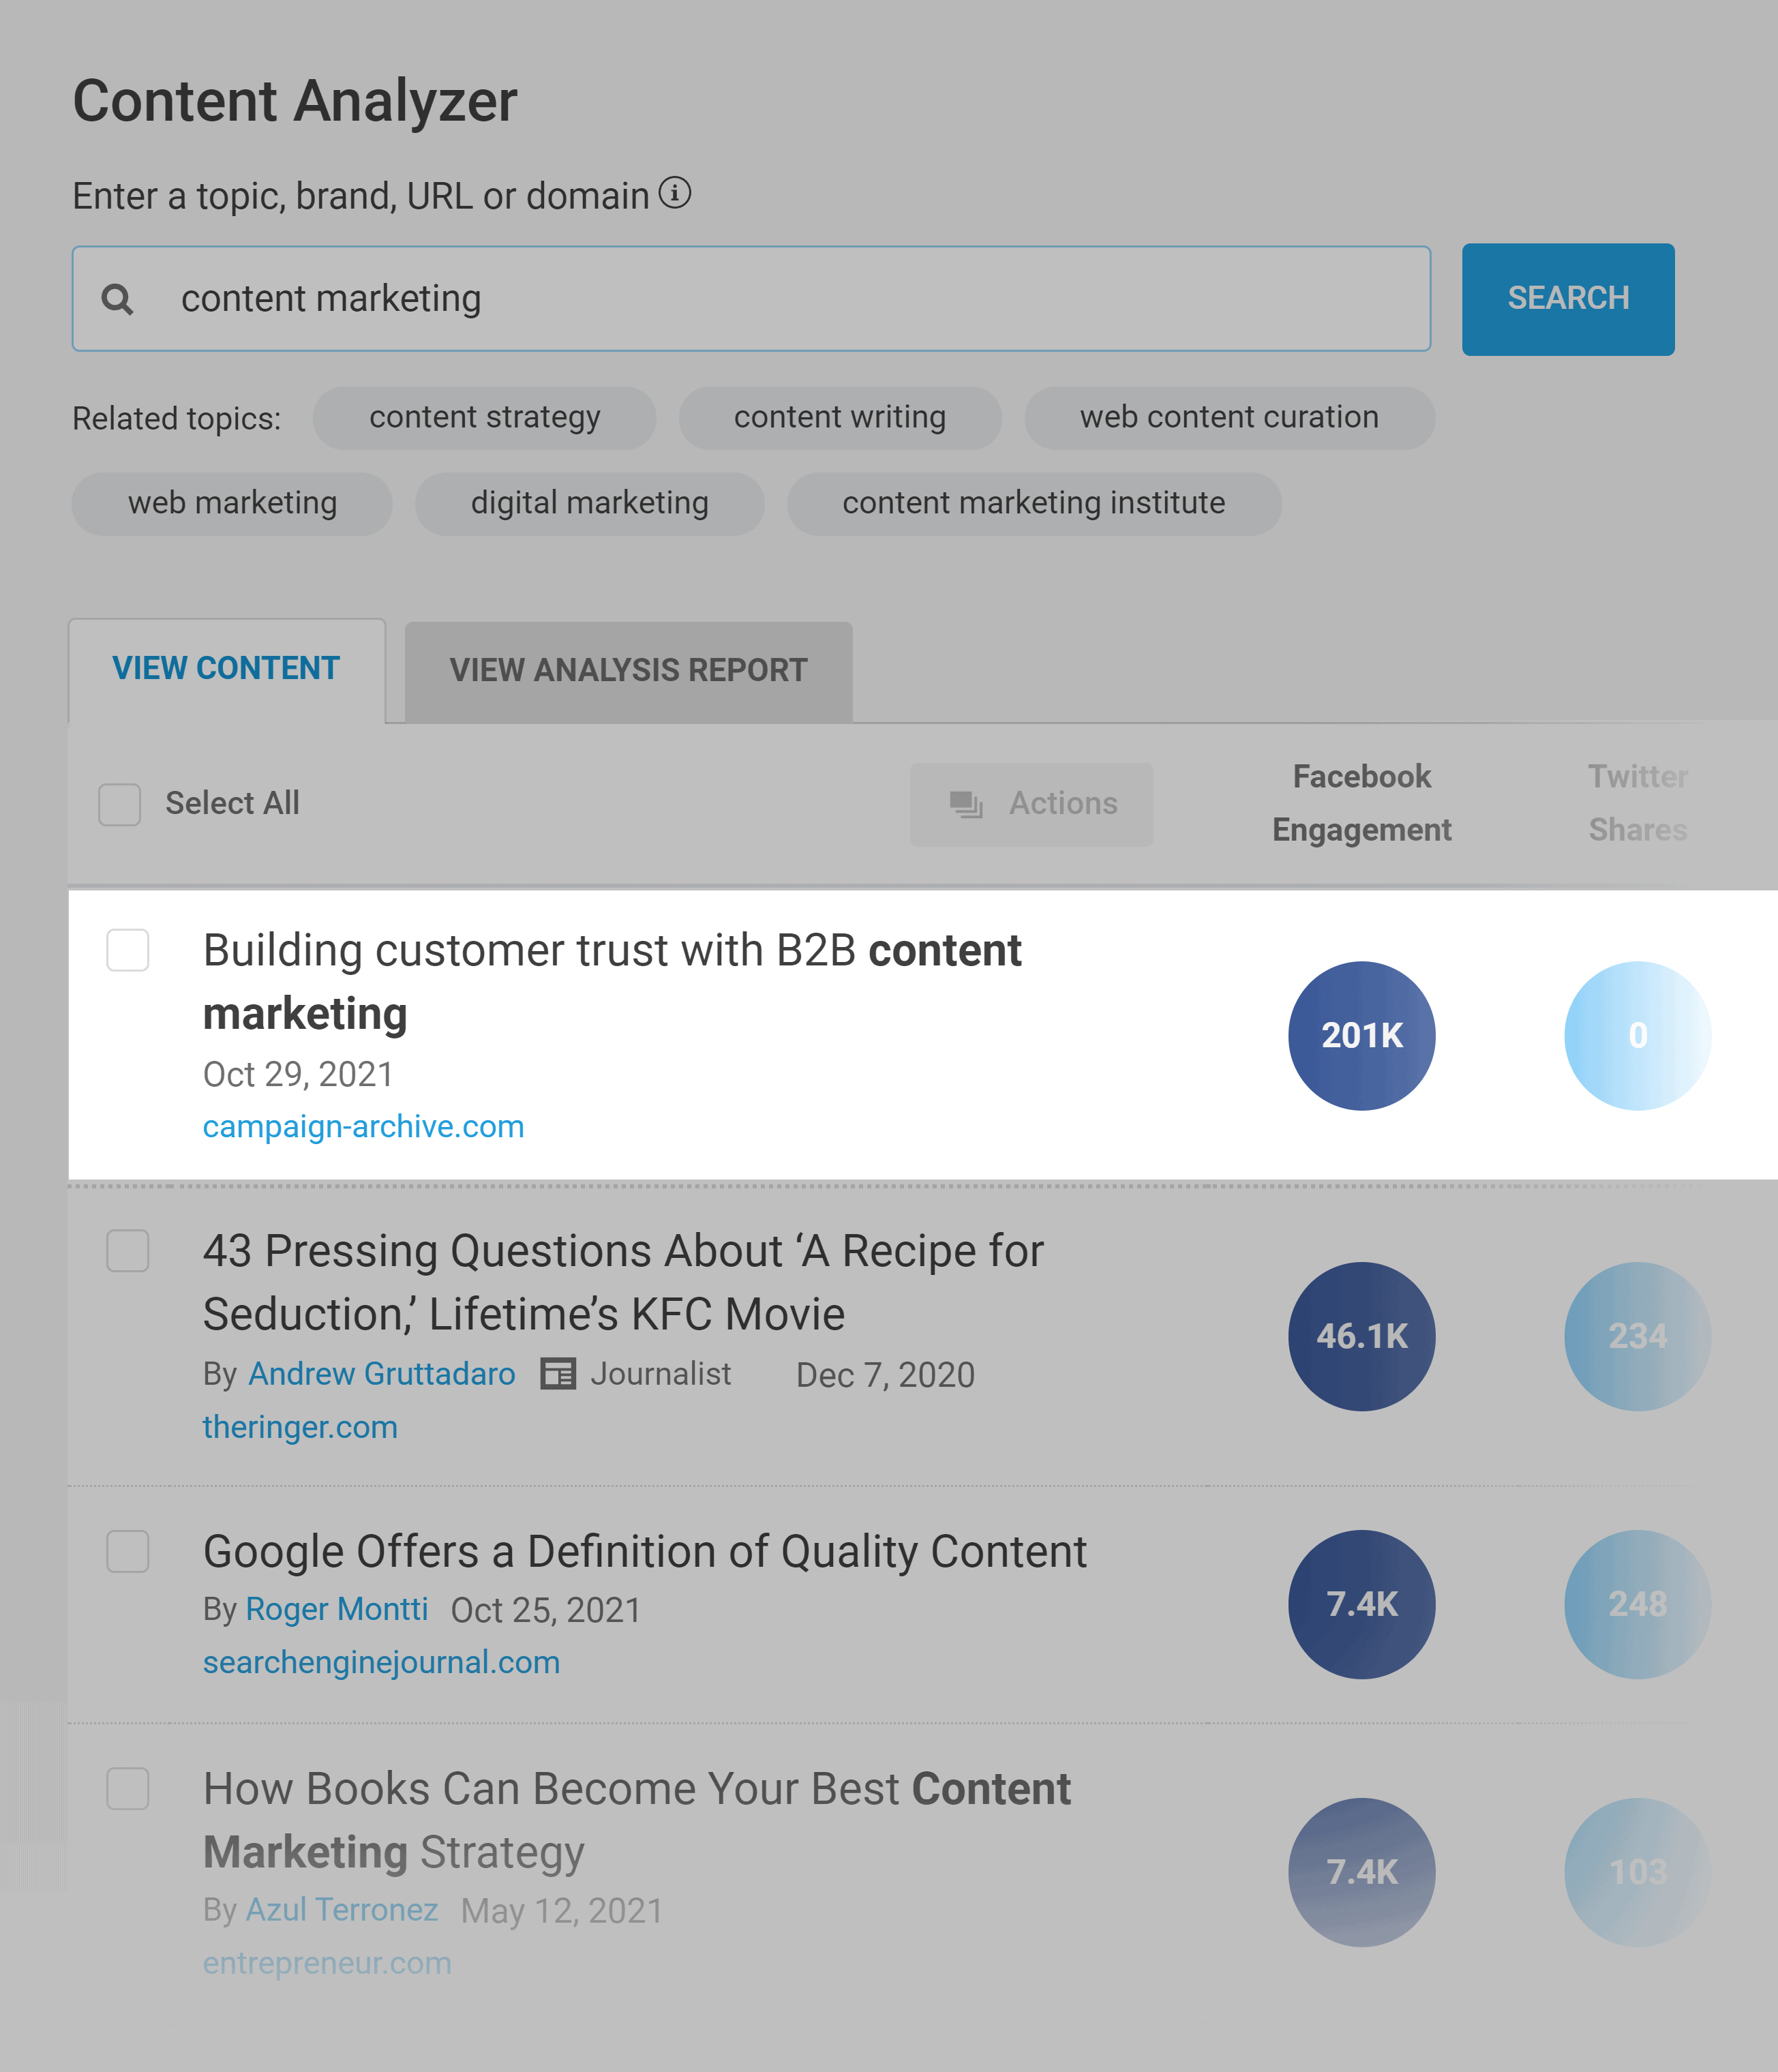The height and width of the screenshot is (2072, 1778).
Task: Click the 234 Twitter shares badge
Action: [x=1637, y=1336]
